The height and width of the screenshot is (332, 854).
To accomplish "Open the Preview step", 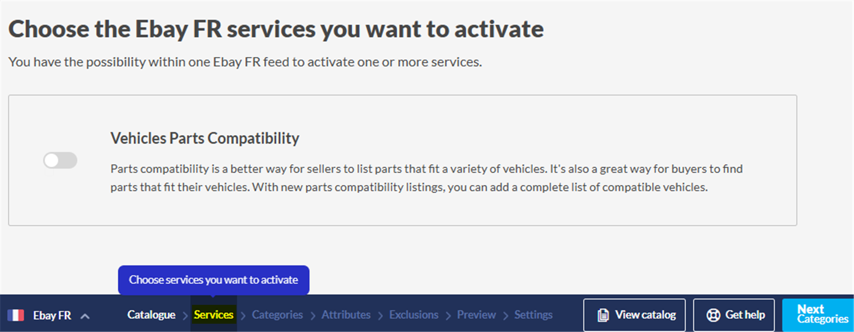I will (476, 315).
